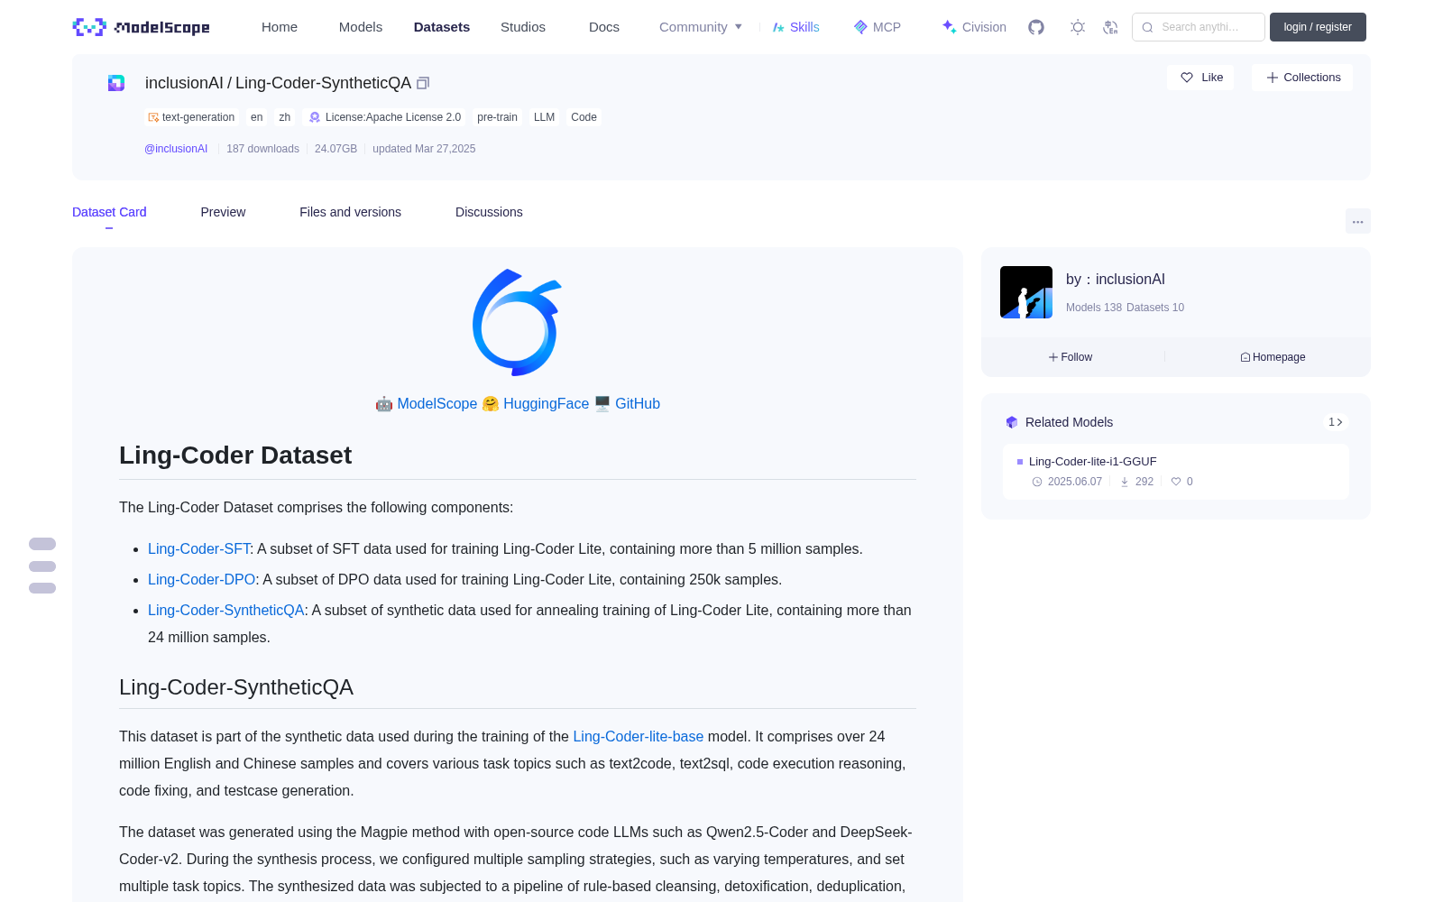
Task: Open the Ling-Coder-lite-base model link
Action: [x=638, y=737]
